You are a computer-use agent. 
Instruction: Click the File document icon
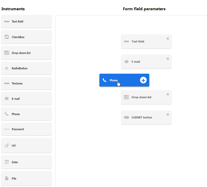pyautogui.click(x=7, y=178)
